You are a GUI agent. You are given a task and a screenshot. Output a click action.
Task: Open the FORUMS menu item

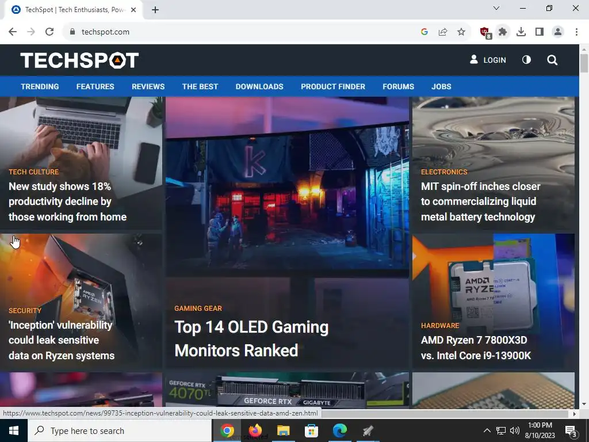[399, 86]
